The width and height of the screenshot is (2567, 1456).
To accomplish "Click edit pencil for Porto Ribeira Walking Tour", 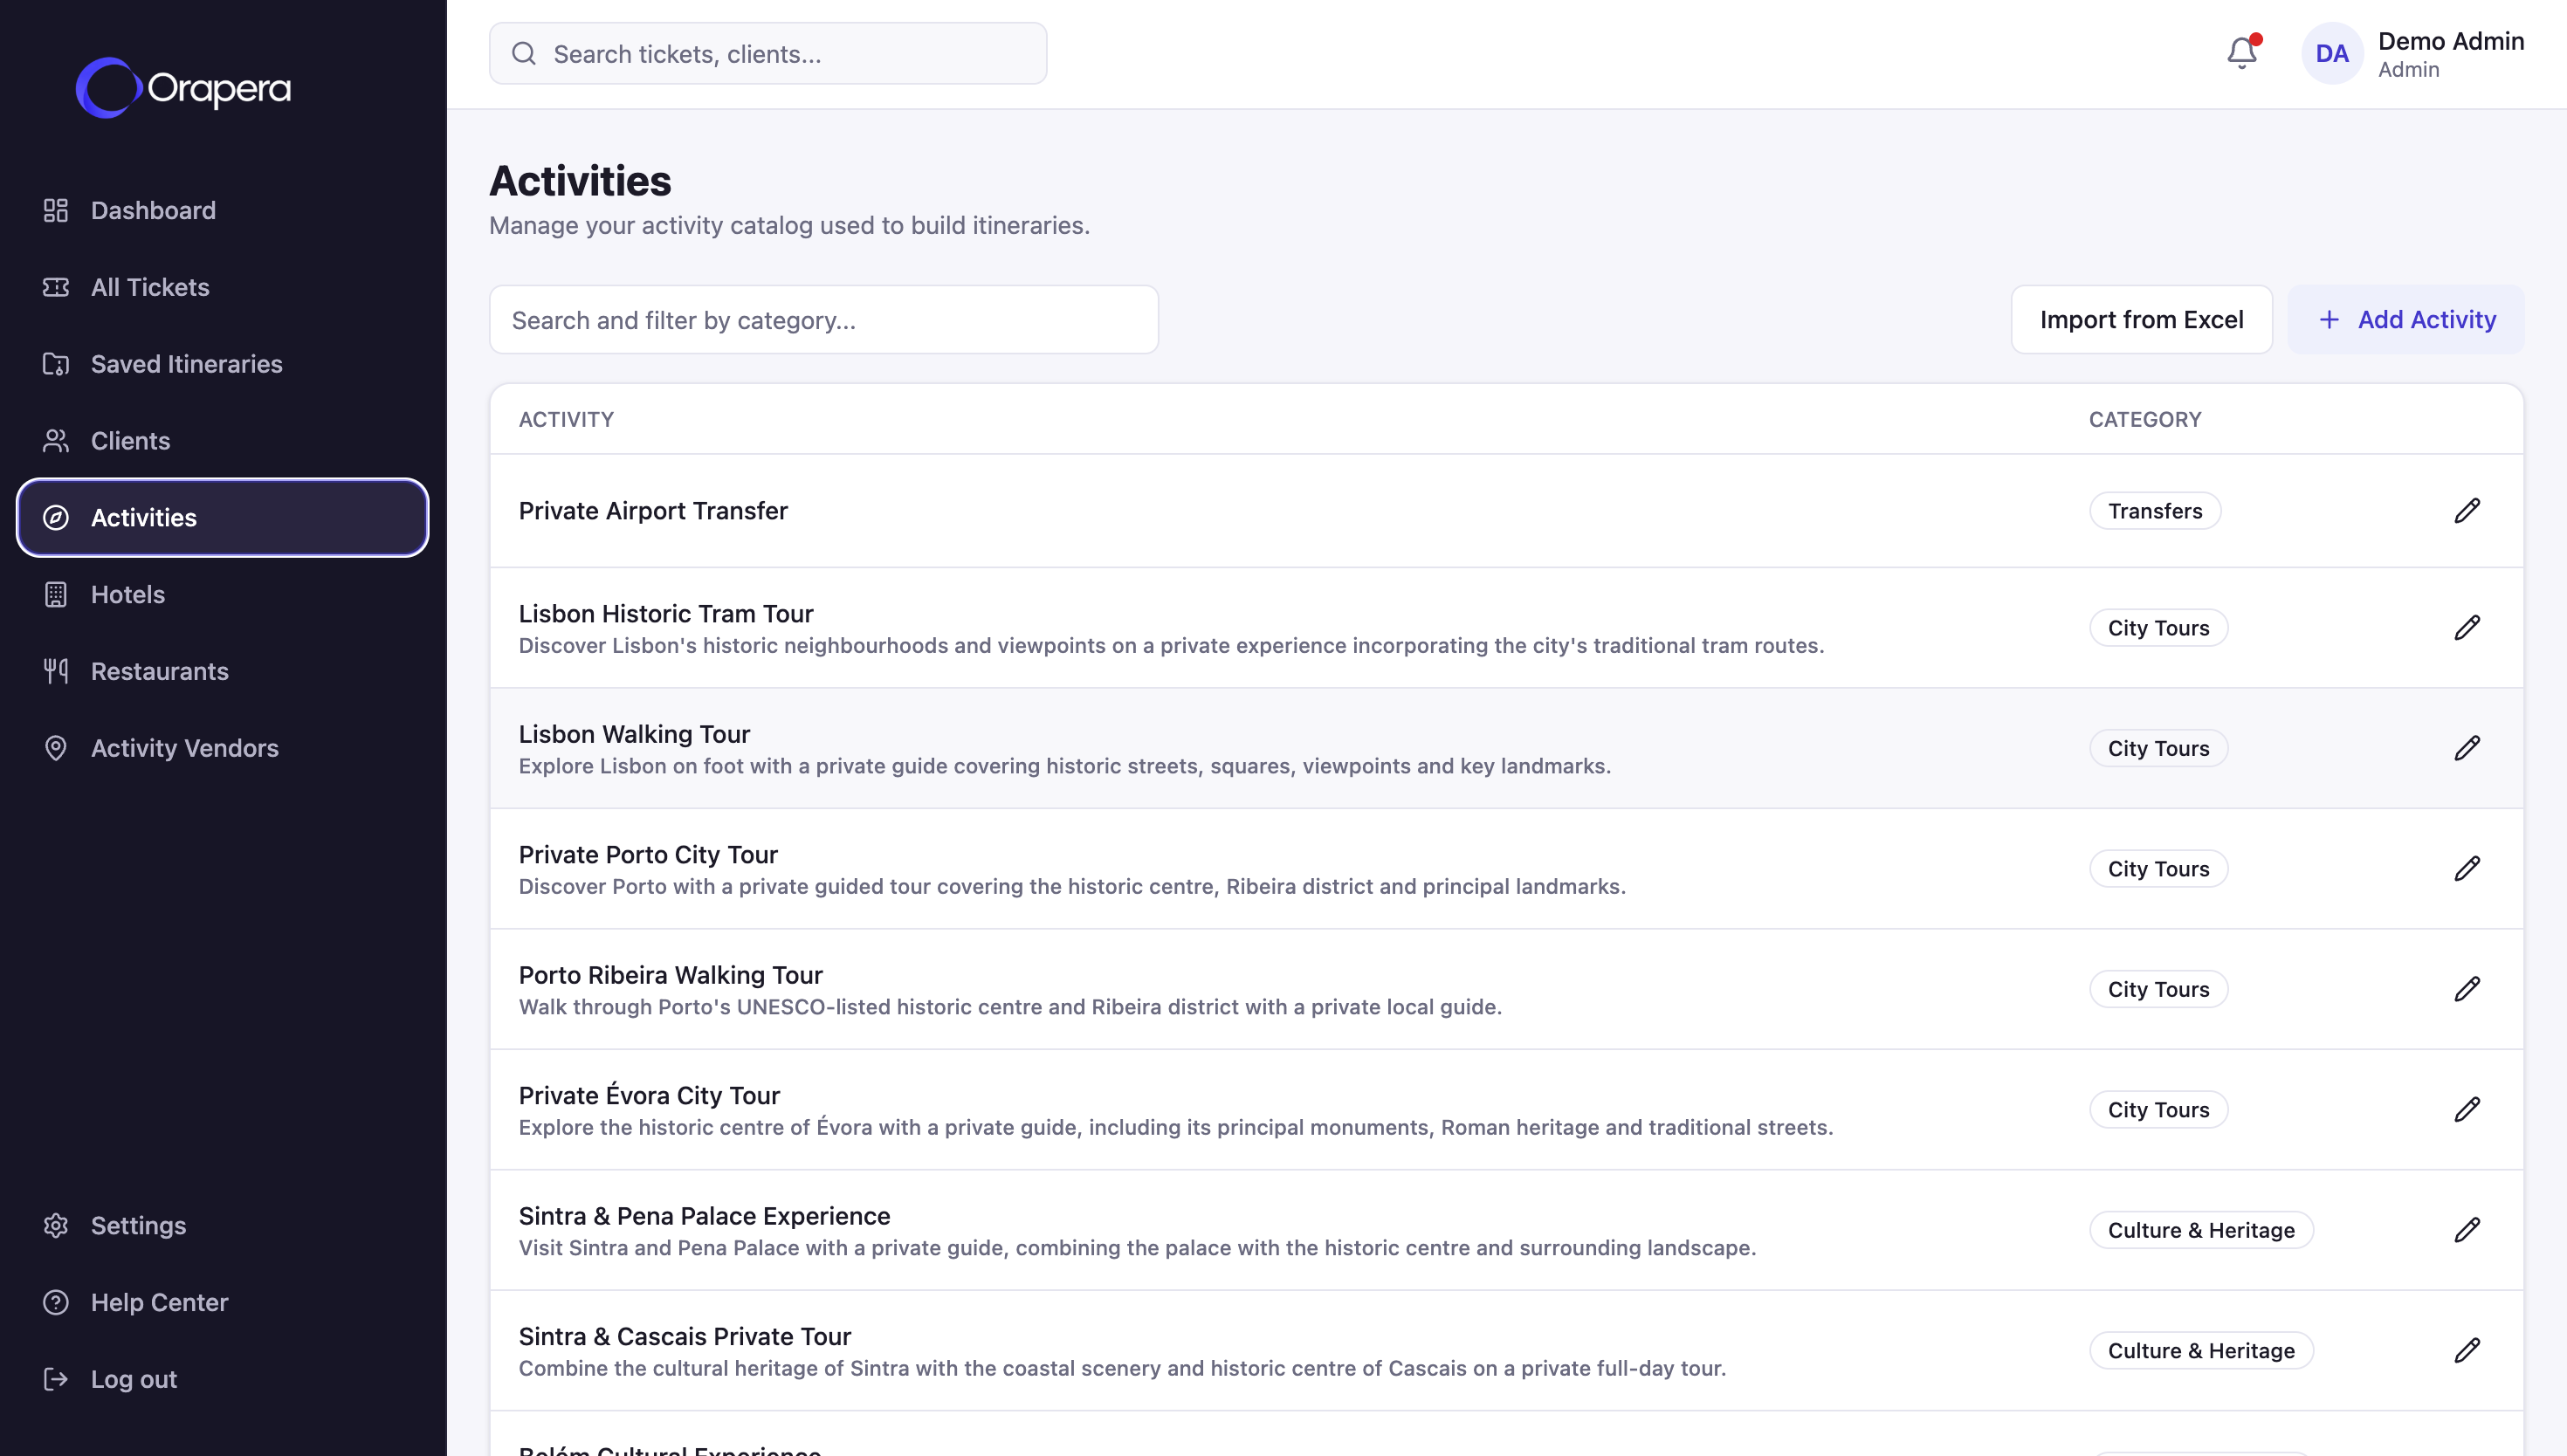I will coord(2467,989).
